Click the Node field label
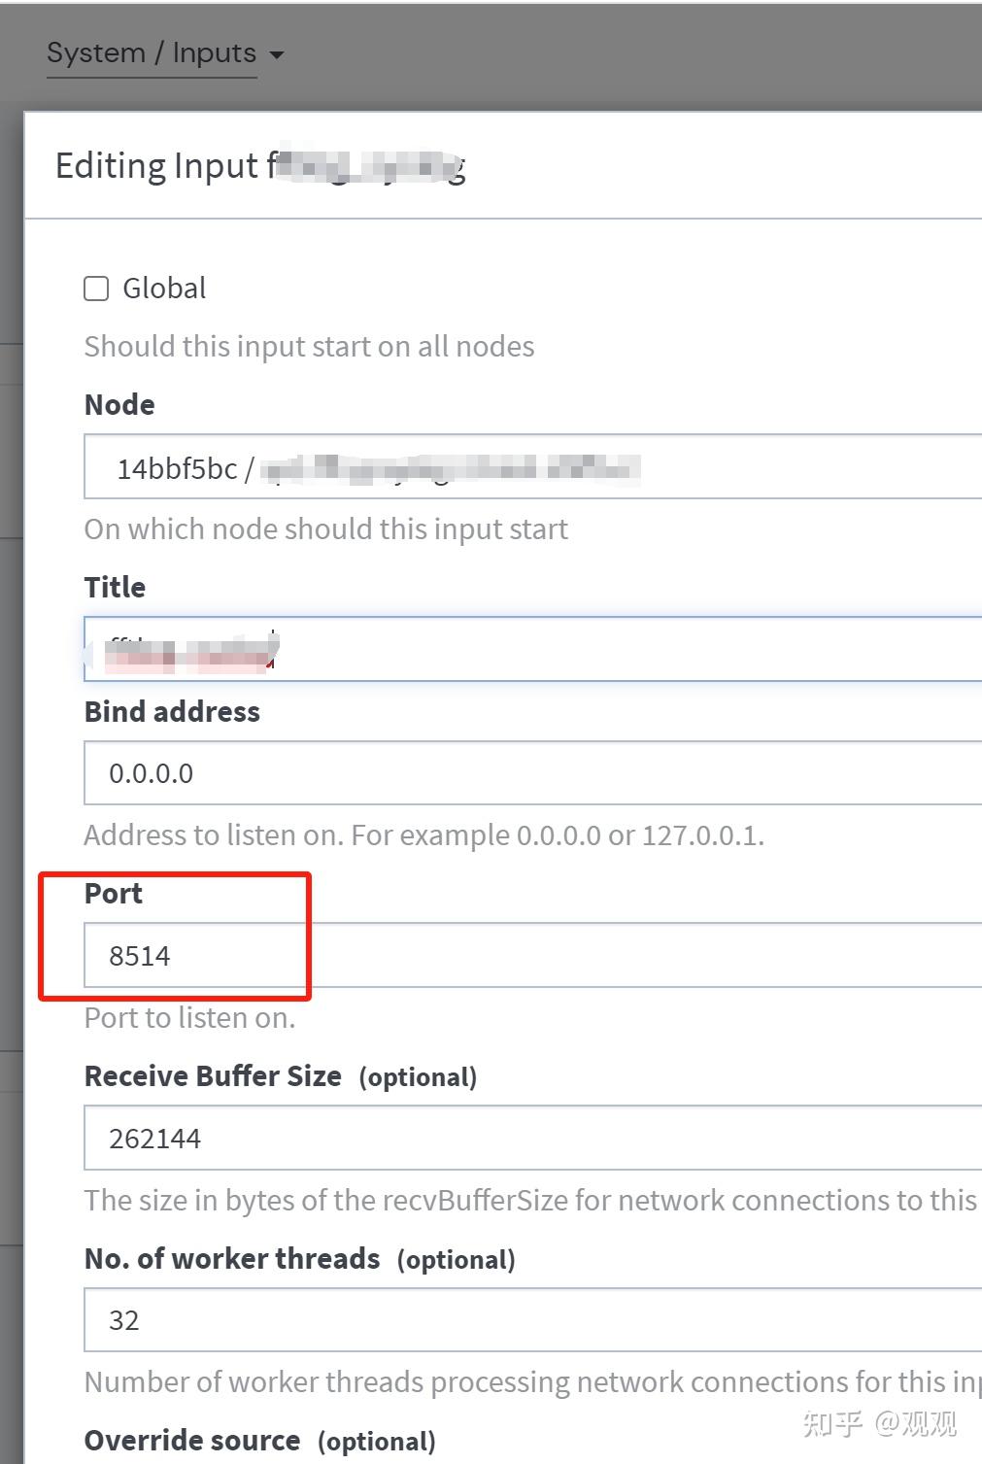Image resolution: width=982 pixels, height=1464 pixels. [x=119, y=405]
